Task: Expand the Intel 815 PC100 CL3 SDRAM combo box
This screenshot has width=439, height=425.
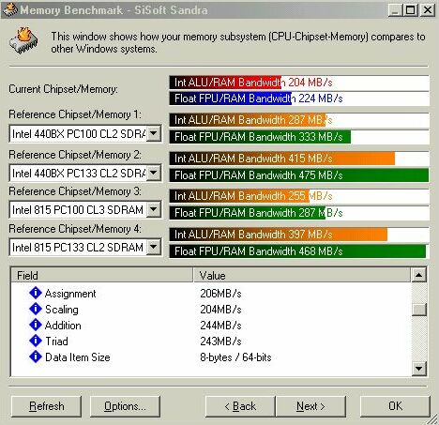Action: click(x=154, y=209)
